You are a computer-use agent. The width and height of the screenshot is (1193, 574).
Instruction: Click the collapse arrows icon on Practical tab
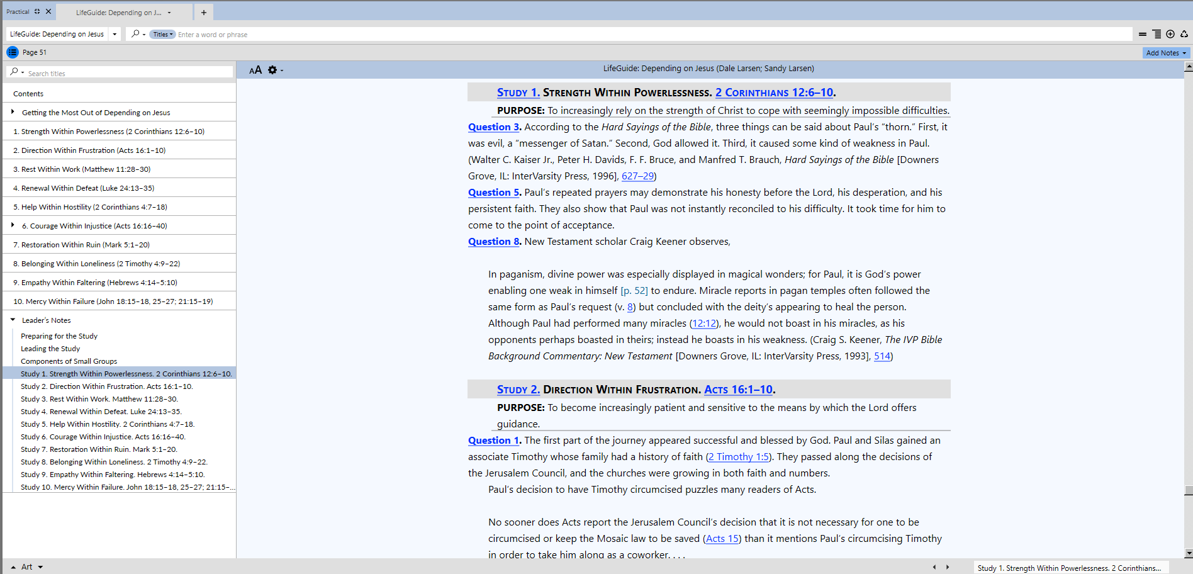tap(37, 11)
